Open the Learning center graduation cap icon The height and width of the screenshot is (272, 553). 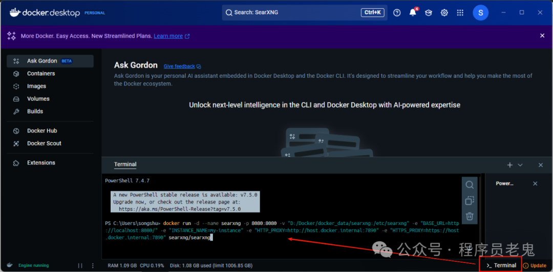(x=428, y=13)
